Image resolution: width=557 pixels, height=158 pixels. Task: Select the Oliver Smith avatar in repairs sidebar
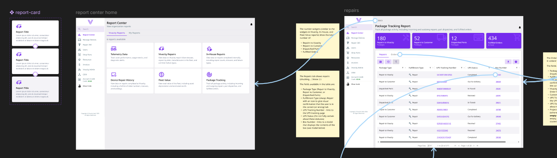tap(348, 84)
